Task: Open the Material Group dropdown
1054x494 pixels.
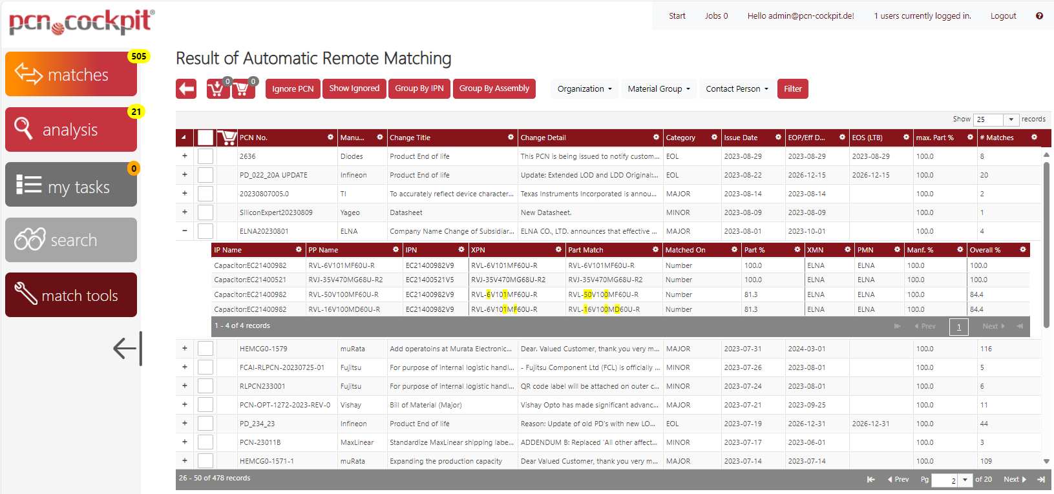Action: click(x=659, y=89)
